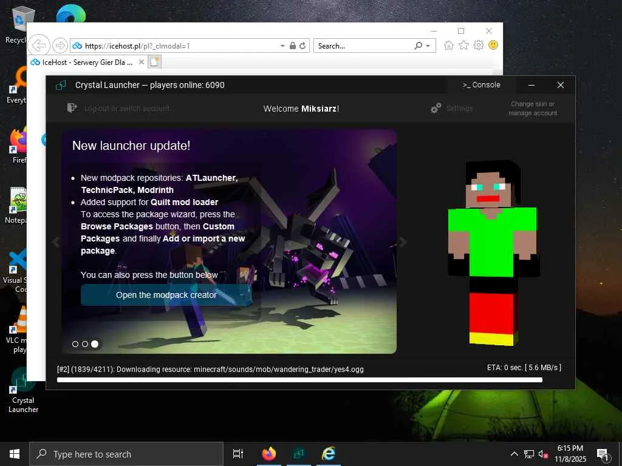Go back in Internet Explorer window
This screenshot has width=622, height=466.
tap(39, 46)
